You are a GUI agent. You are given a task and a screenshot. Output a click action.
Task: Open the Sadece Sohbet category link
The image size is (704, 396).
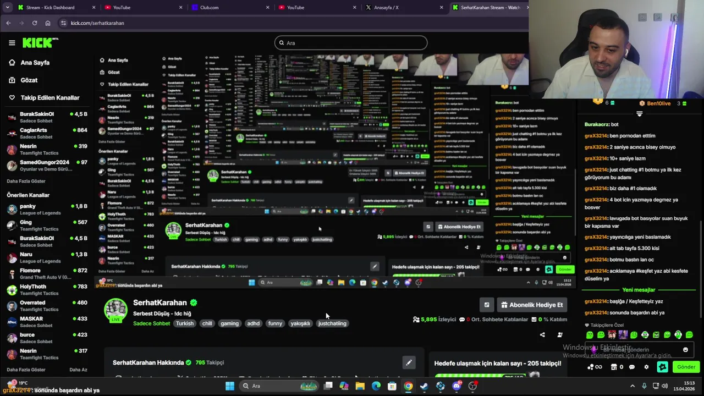pos(151,323)
